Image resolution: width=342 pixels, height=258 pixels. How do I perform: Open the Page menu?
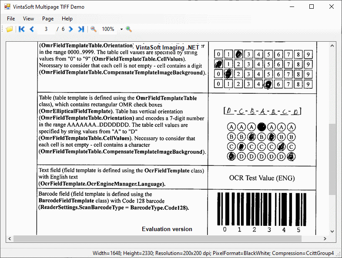(48, 19)
